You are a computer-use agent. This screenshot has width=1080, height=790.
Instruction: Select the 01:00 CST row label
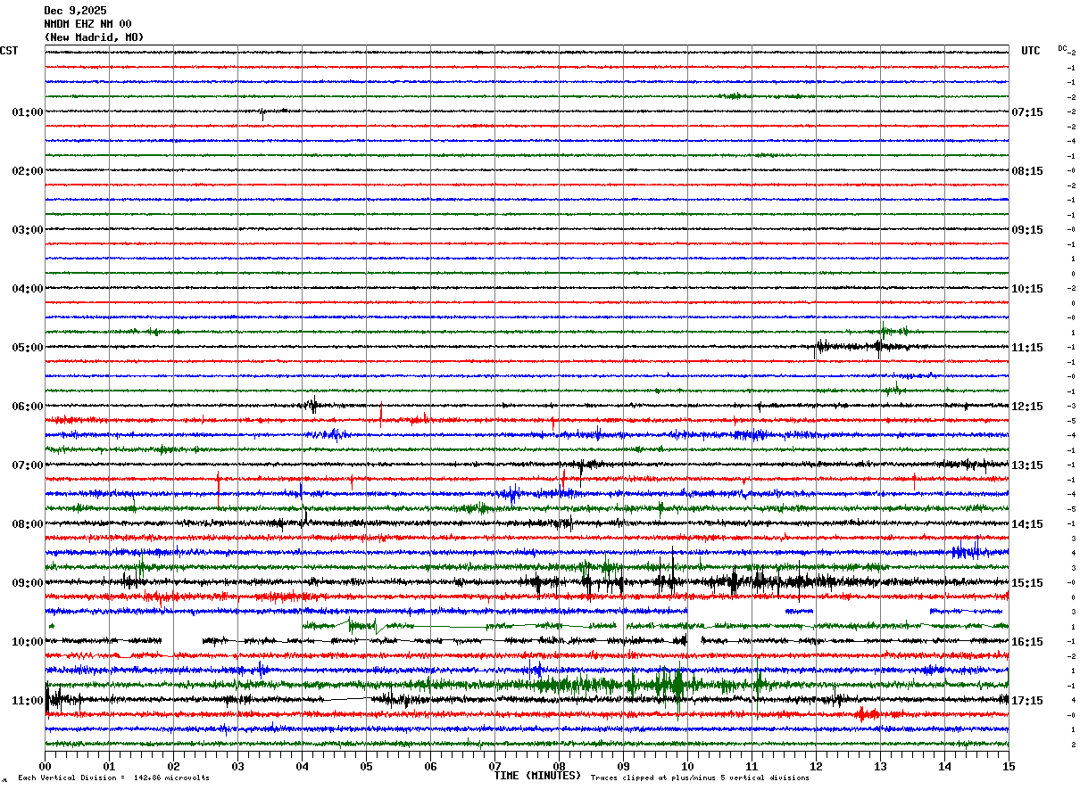(x=28, y=112)
